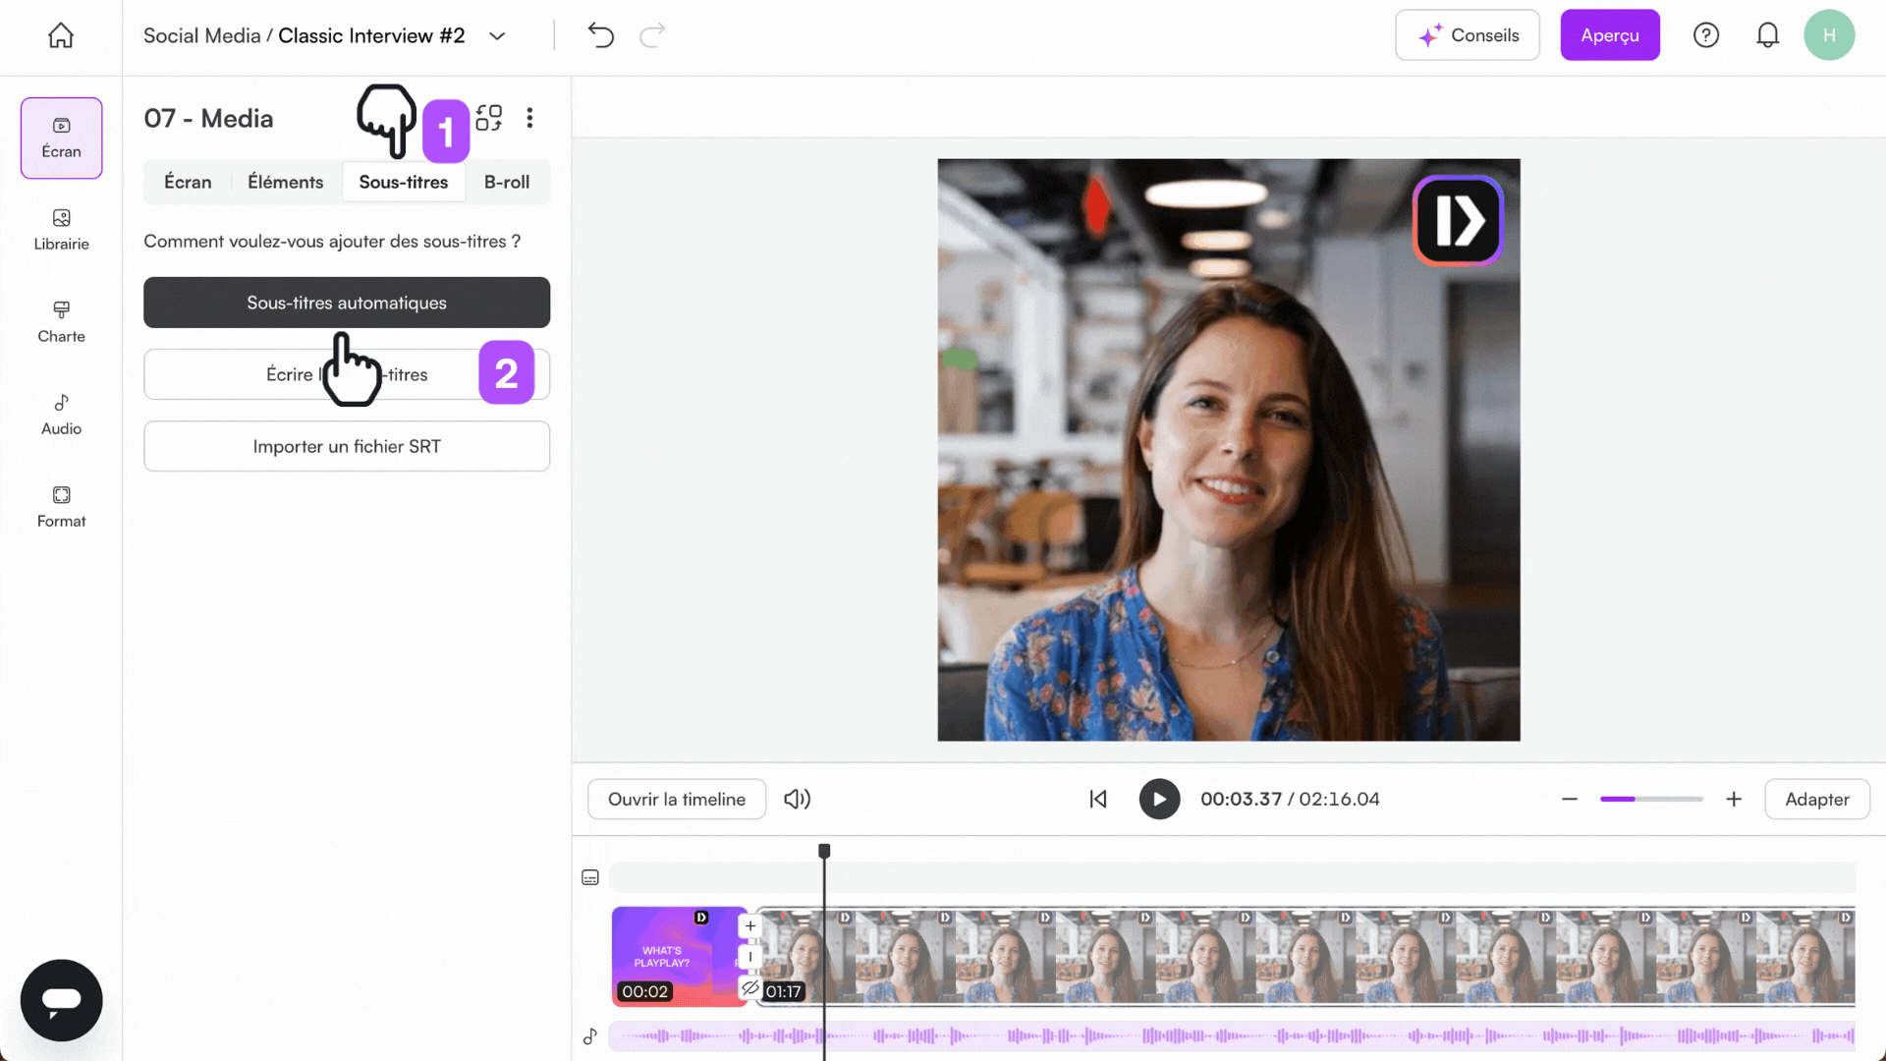
Task: Open the project name dropdown
Action: pyautogui.click(x=497, y=35)
